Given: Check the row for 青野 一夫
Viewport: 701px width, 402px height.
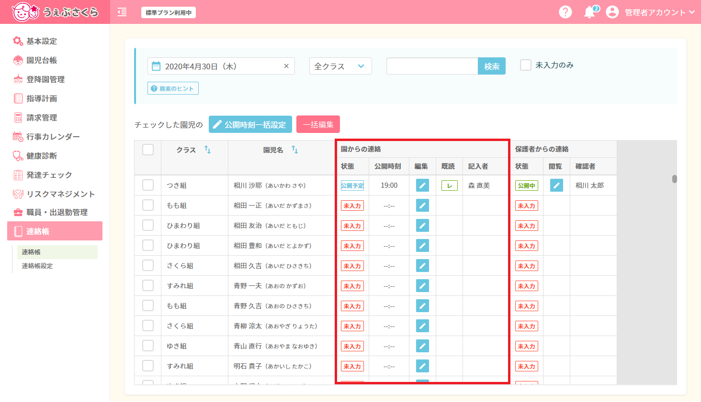Looking at the screenshot, I should pyautogui.click(x=148, y=285).
